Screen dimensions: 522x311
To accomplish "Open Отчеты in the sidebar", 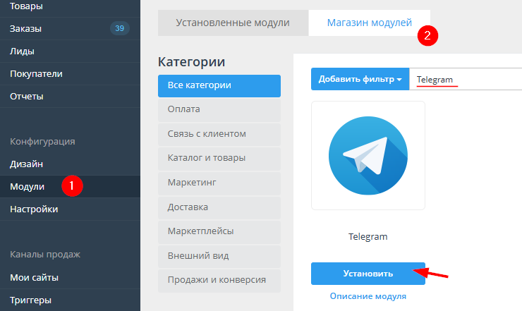I will (70, 96).
